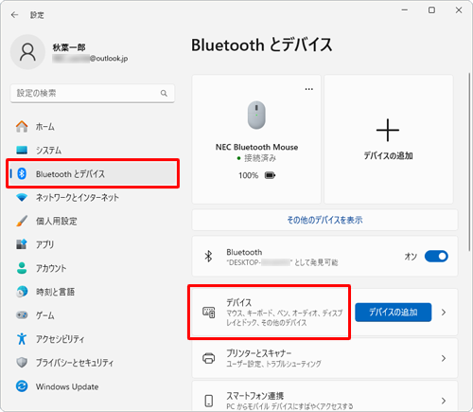
Task: Click the printer icon in プリンターとスキャナー
Action: point(208,358)
